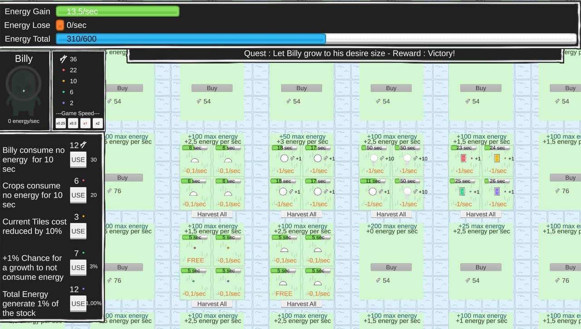581x329 pixels.
Task: Use 'Total Energy generate 1% of the stock'
Action: coord(78,304)
